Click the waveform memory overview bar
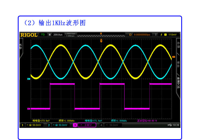This screenshot has width=202, height=140. (101, 35)
